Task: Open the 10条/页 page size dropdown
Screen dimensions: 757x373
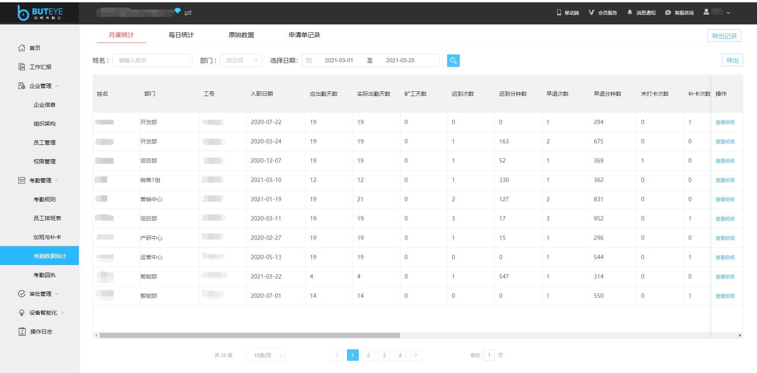Action: point(266,355)
